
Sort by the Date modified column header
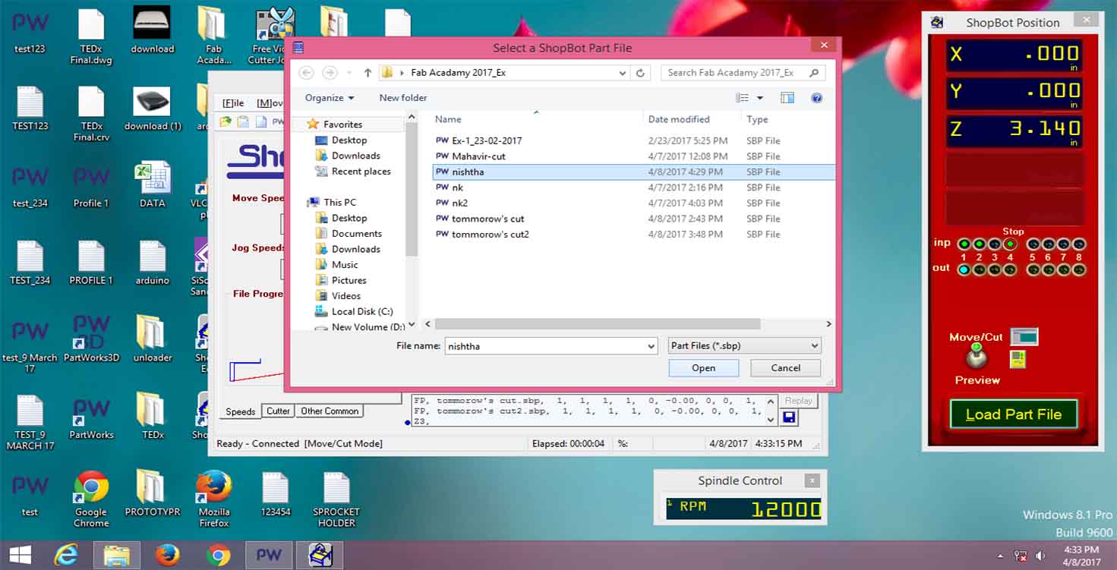point(679,119)
